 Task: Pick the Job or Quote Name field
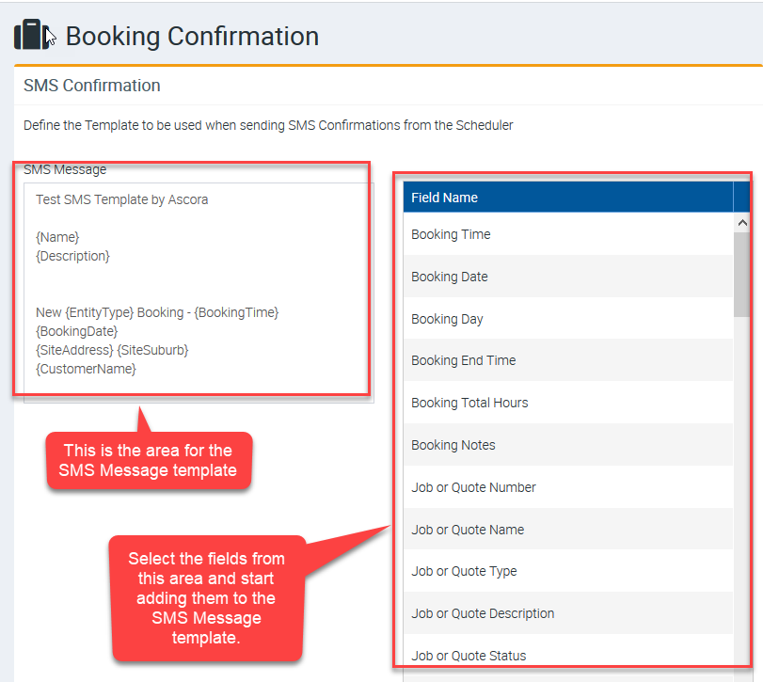tap(468, 530)
